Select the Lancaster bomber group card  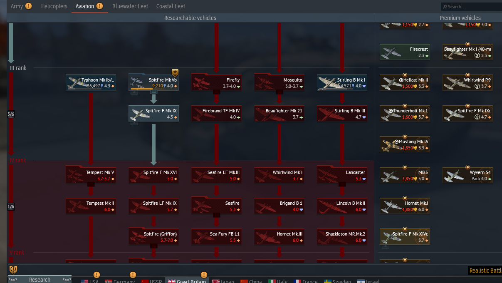[342, 175]
